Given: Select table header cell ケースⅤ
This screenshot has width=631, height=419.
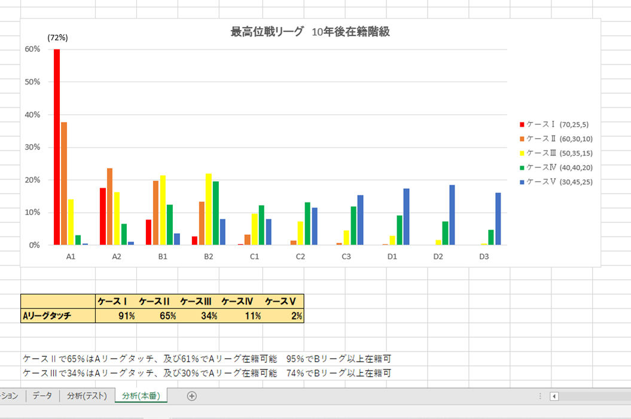Looking at the screenshot, I should click(284, 301).
